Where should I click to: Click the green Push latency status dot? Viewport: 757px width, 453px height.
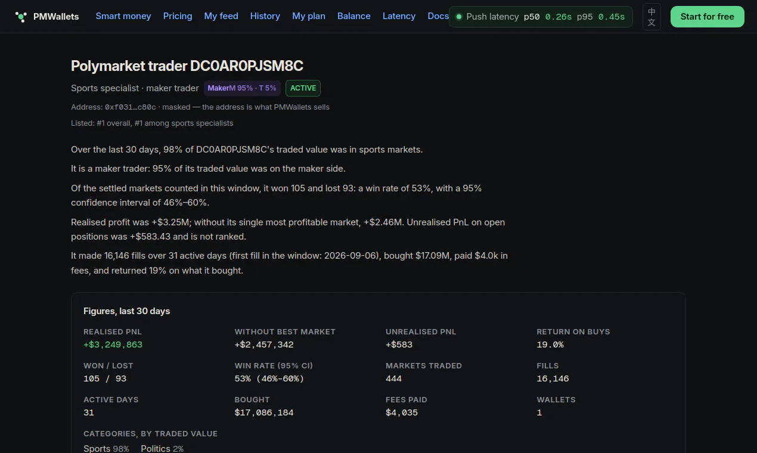coord(458,17)
